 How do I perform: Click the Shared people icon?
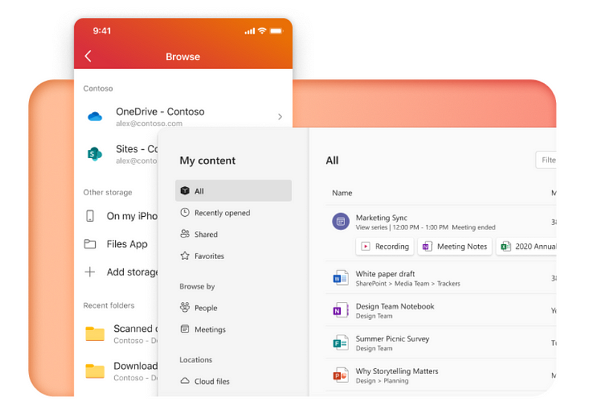pyautogui.click(x=185, y=234)
